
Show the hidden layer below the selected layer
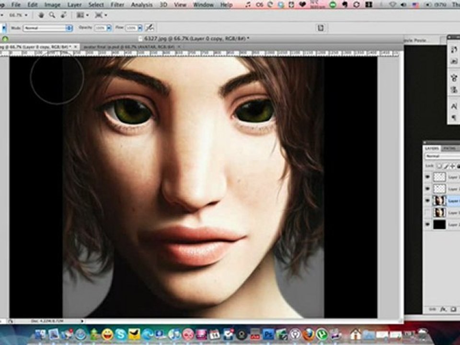click(428, 212)
